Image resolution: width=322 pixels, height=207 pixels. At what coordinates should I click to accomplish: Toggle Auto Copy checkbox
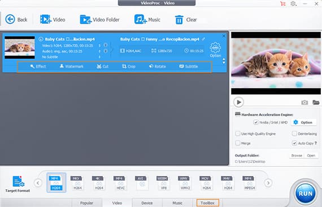tap(294, 143)
